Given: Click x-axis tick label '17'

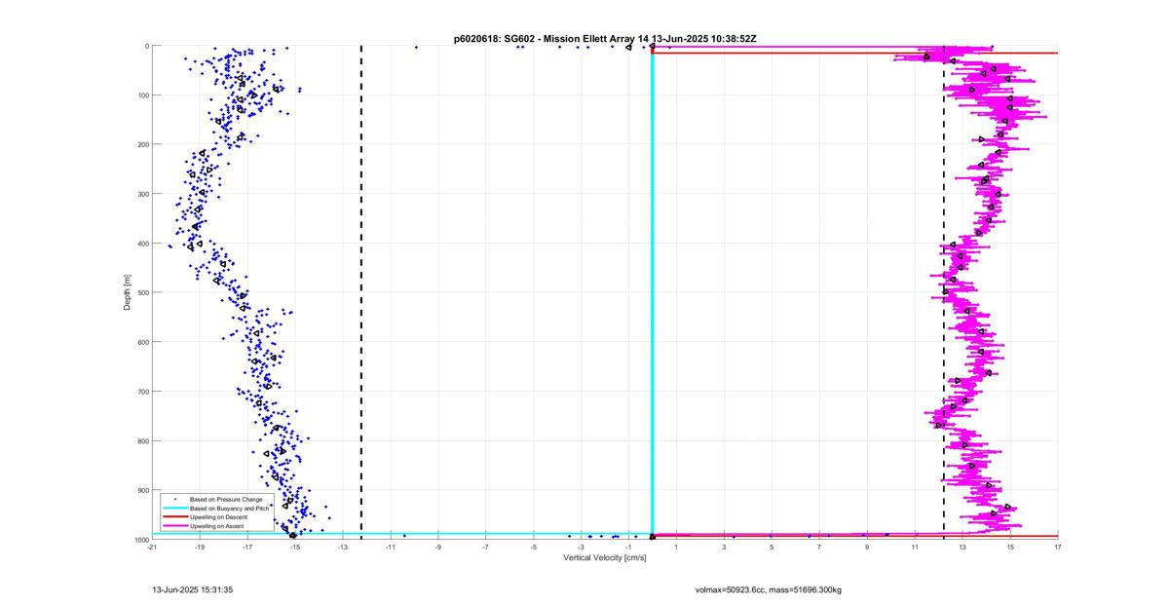Looking at the screenshot, I should [1058, 548].
